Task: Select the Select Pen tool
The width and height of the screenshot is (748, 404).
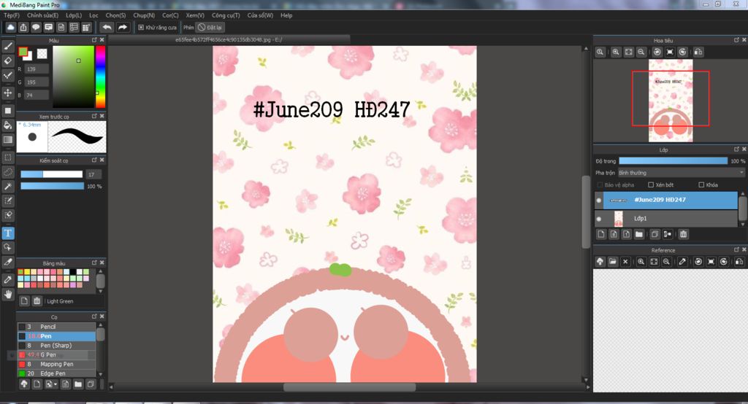Action: coord(7,201)
